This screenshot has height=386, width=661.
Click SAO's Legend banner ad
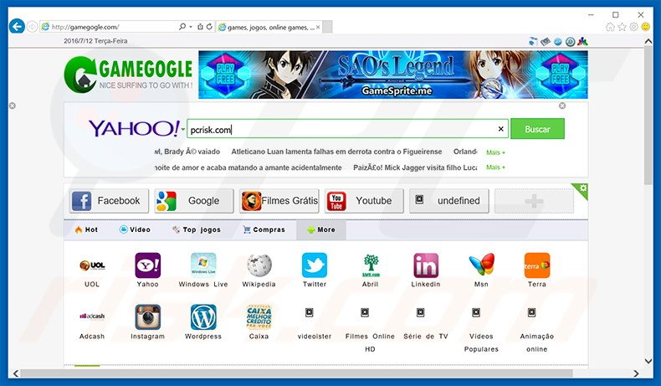pos(393,75)
